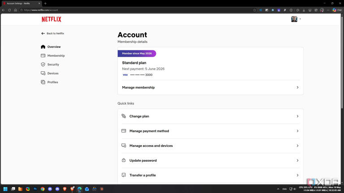The height and width of the screenshot is (193, 344).
Task: Select the Account Settings browser tab
Action: 21,3
